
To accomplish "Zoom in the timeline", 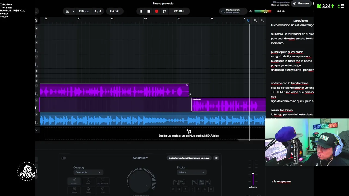I will pyautogui.click(x=262, y=20).
